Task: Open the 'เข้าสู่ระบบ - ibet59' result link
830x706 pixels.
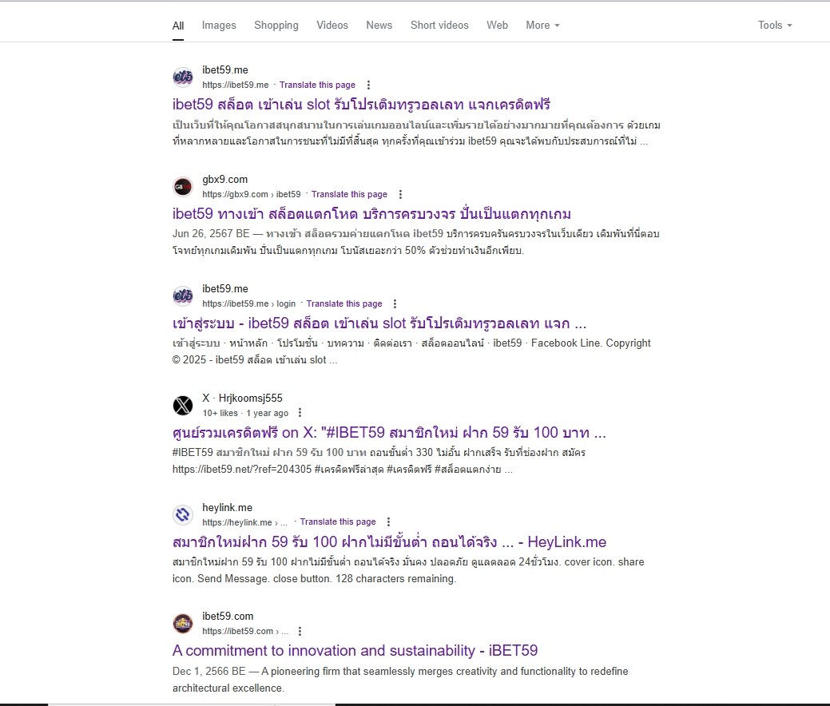Action: [379, 323]
